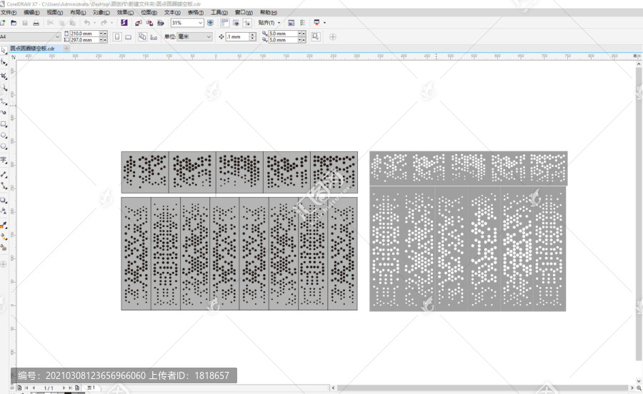This screenshot has height=394, width=643.
Task: Toggle the Show guidelines button
Action: 247,23
